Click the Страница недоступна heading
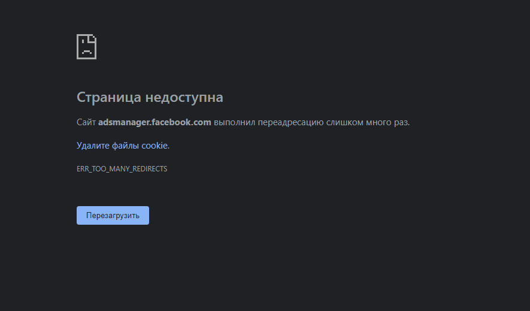 [150, 97]
